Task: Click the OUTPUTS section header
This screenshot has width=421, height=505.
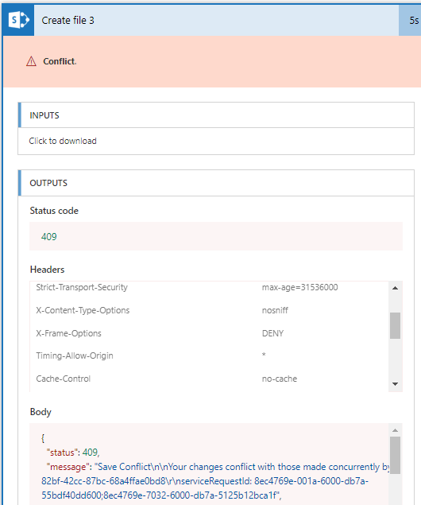Action: 216,183
